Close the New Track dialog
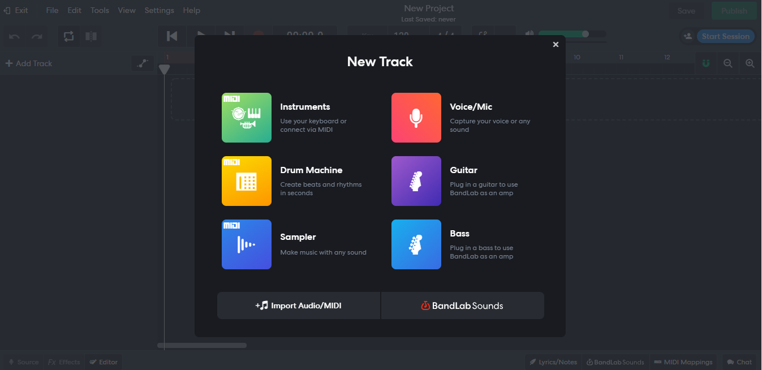This screenshot has height=370, width=762. tap(556, 45)
